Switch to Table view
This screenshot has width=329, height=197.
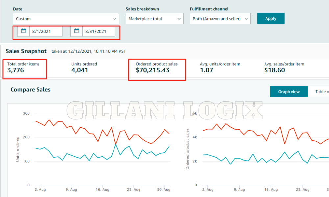[x=321, y=92]
